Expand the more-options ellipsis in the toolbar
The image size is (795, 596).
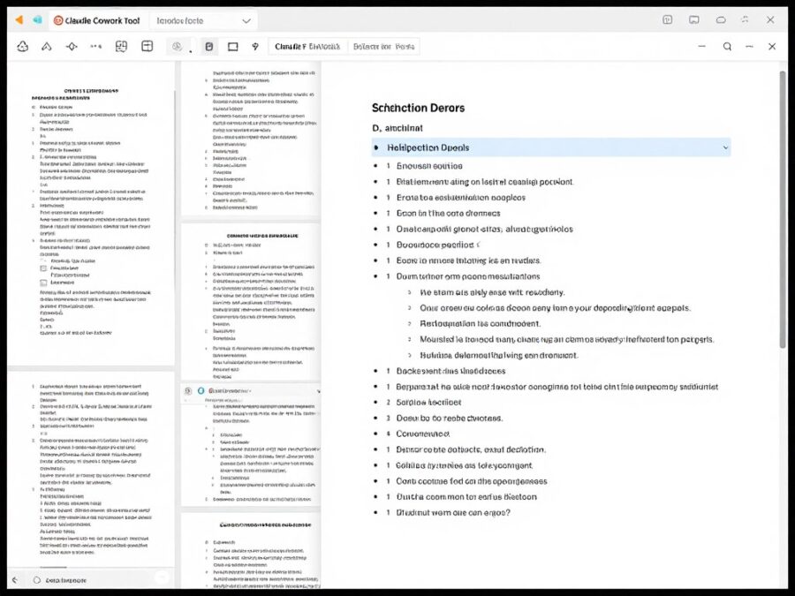95,46
